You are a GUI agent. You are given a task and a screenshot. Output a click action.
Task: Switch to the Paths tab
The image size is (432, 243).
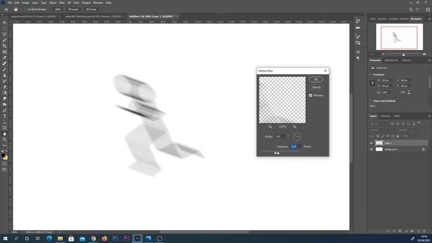pos(396,116)
